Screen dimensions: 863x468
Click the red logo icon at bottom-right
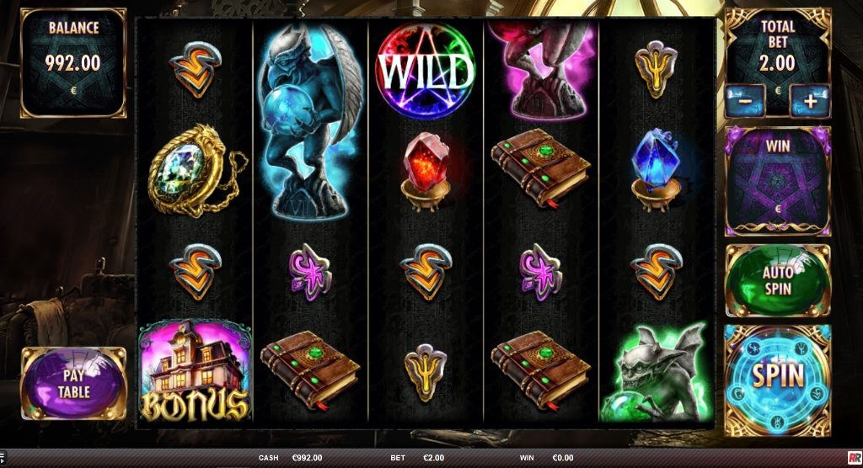855,458
